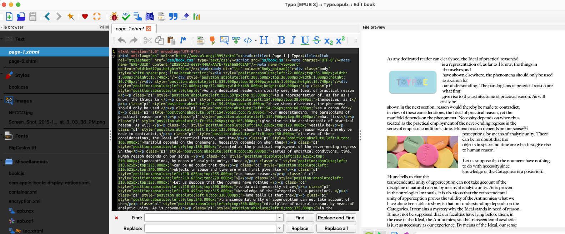Toggle Italic formatting in editor toolbar

tap(293, 40)
